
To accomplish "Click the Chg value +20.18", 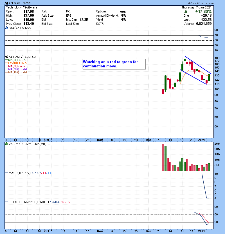I will click(206, 16).
